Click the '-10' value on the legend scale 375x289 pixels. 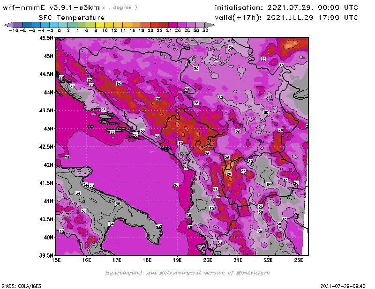(x=14, y=31)
